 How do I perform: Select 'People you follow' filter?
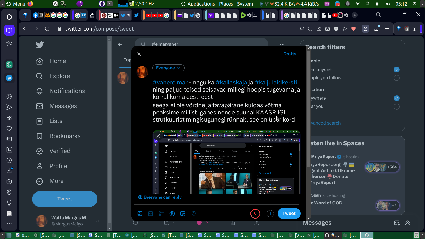click(x=397, y=78)
